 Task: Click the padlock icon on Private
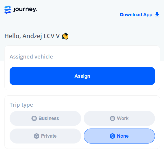pyautogui.click(x=37, y=136)
